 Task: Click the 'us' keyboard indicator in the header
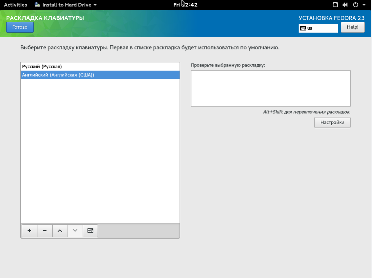318,28
